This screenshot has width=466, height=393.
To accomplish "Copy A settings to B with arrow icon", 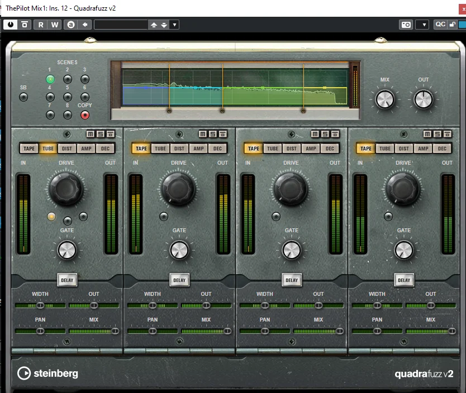I will (x=85, y=25).
